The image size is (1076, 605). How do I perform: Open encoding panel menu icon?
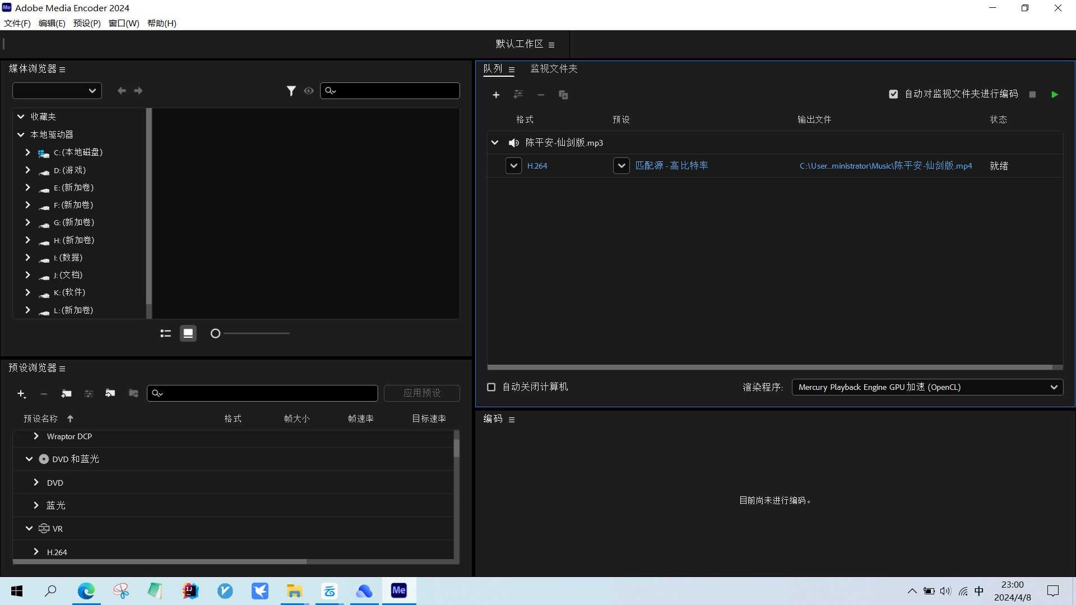pyautogui.click(x=512, y=420)
